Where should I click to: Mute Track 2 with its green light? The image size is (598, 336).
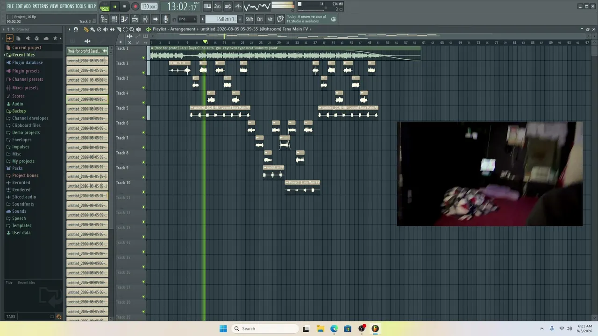pyautogui.click(x=143, y=73)
